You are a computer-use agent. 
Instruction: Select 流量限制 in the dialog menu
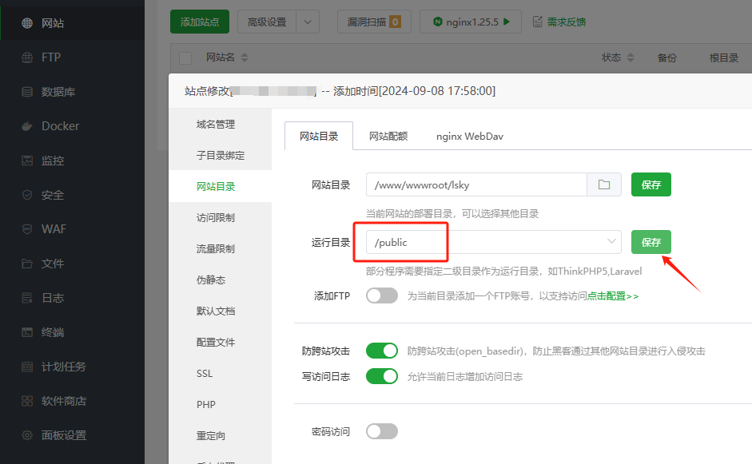pos(220,249)
